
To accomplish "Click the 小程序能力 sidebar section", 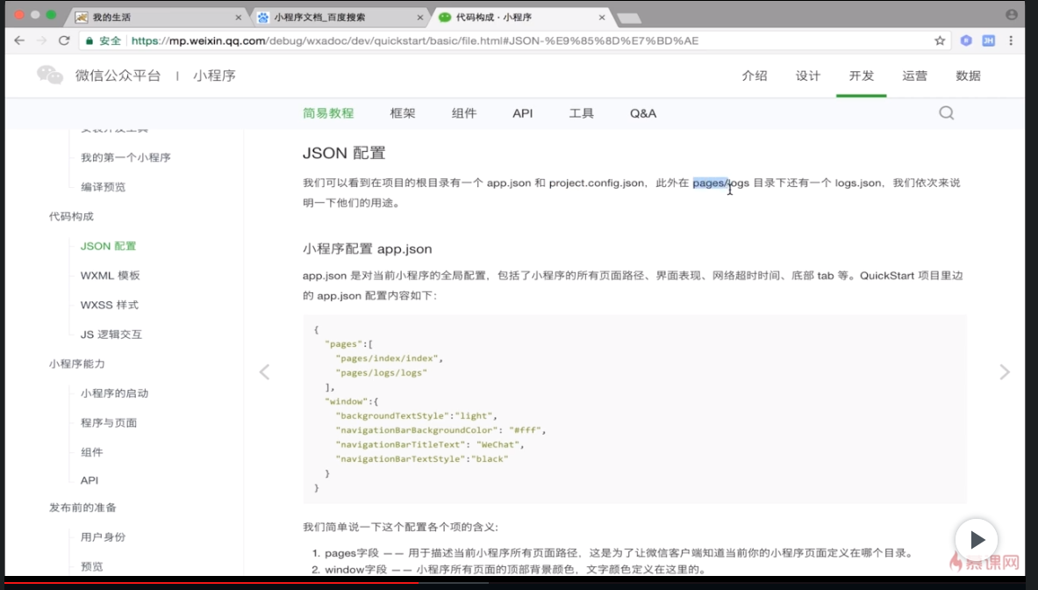I will tap(77, 363).
